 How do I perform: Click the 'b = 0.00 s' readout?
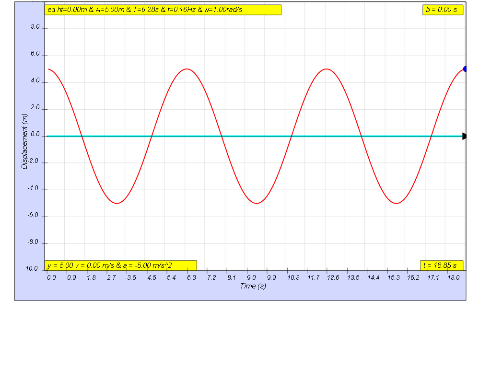coord(443,10)
